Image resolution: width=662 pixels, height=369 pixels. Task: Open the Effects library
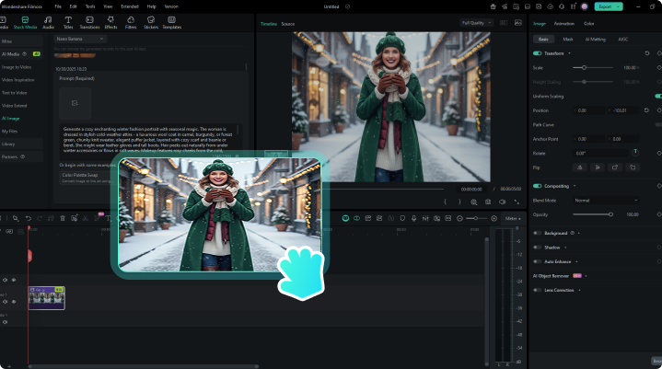(x=110, y=23)
